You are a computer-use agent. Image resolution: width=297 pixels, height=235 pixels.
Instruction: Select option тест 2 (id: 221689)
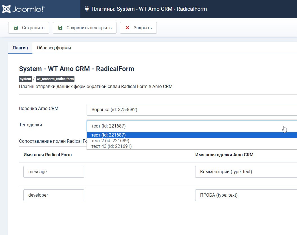pos(192,140)
